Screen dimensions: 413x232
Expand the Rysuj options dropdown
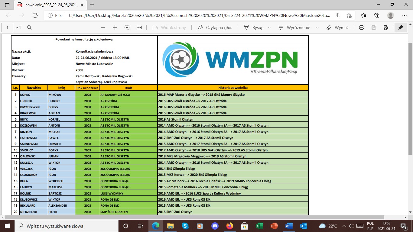click(269, 27)
